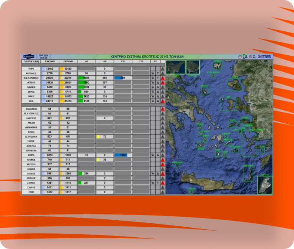The image size is (294, 249).
Task: Click the red alarm triangle for ΜΕΓΙΣΤΗ row
Action: click(162, 164)
